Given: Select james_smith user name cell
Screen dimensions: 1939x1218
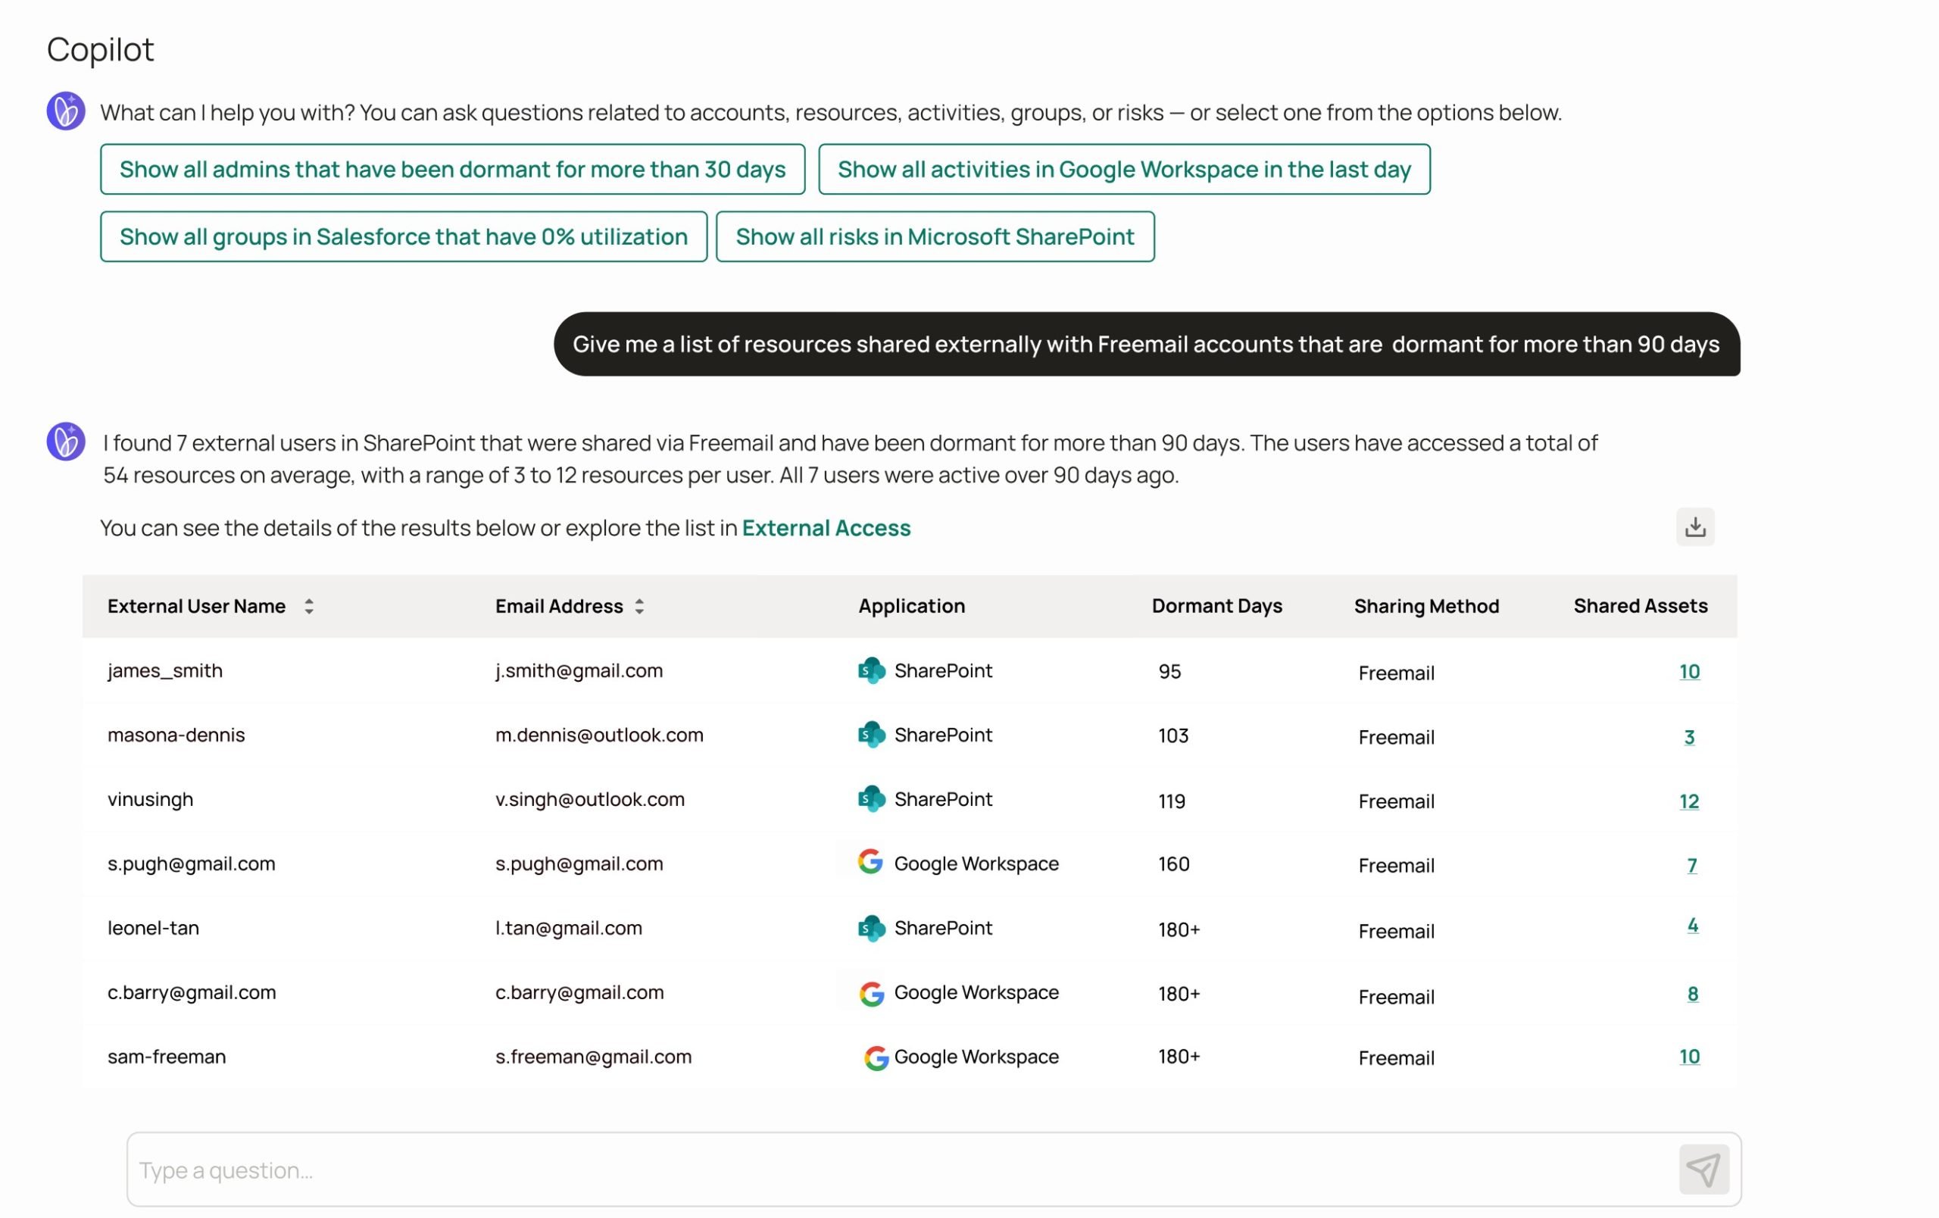Looking at the screenshot, I should pyautogui.click(x=165, y=670).
